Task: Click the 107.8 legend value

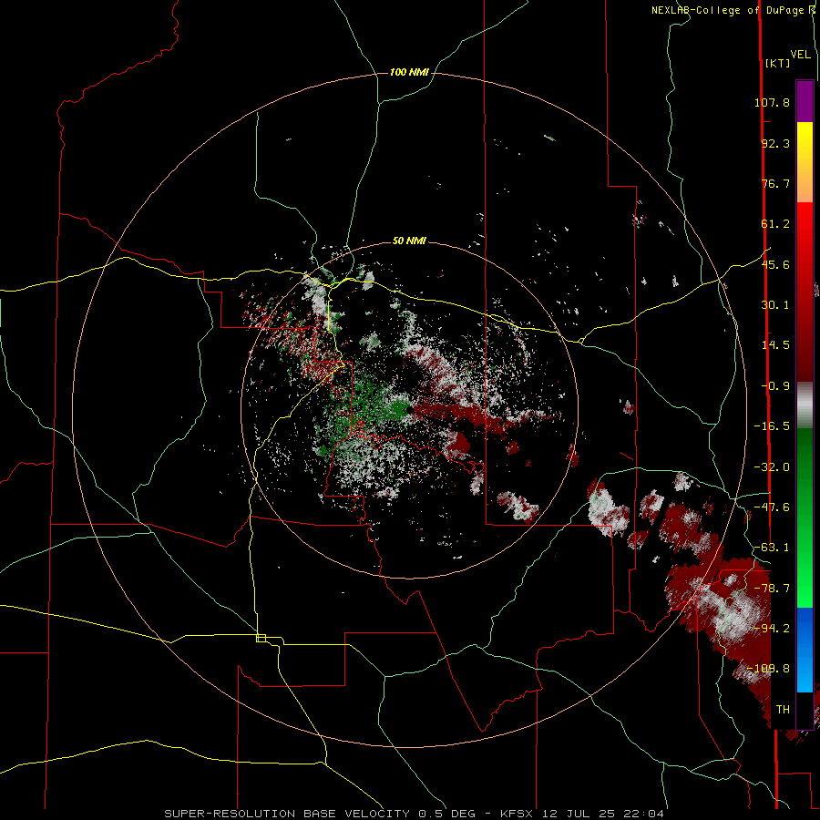Action: pyautogui.click(x=772, y=102)
